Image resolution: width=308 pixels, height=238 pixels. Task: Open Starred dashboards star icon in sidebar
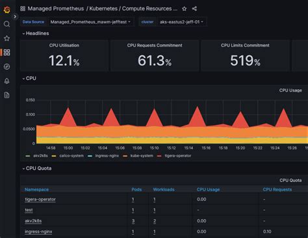point(7,38)
